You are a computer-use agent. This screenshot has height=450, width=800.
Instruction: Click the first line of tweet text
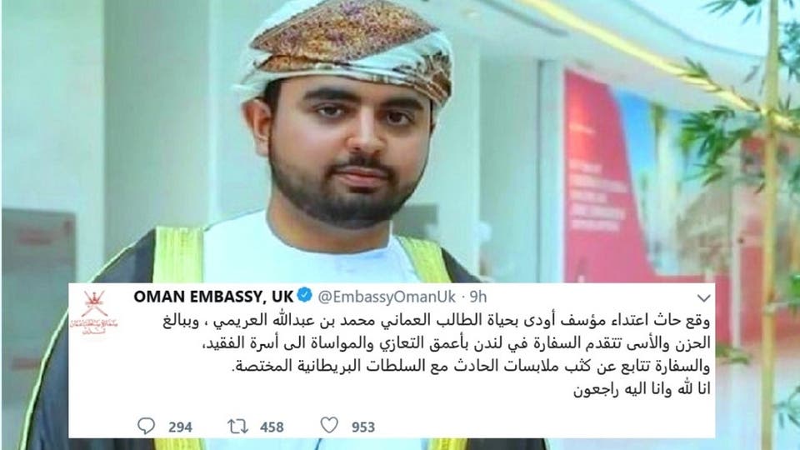(x=436, y=322)
